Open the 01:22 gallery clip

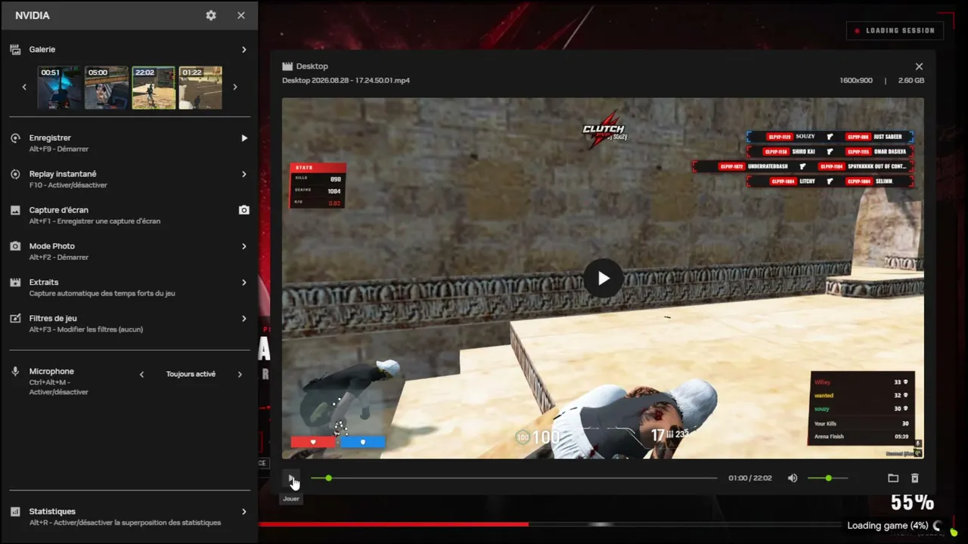coord(200,88)
